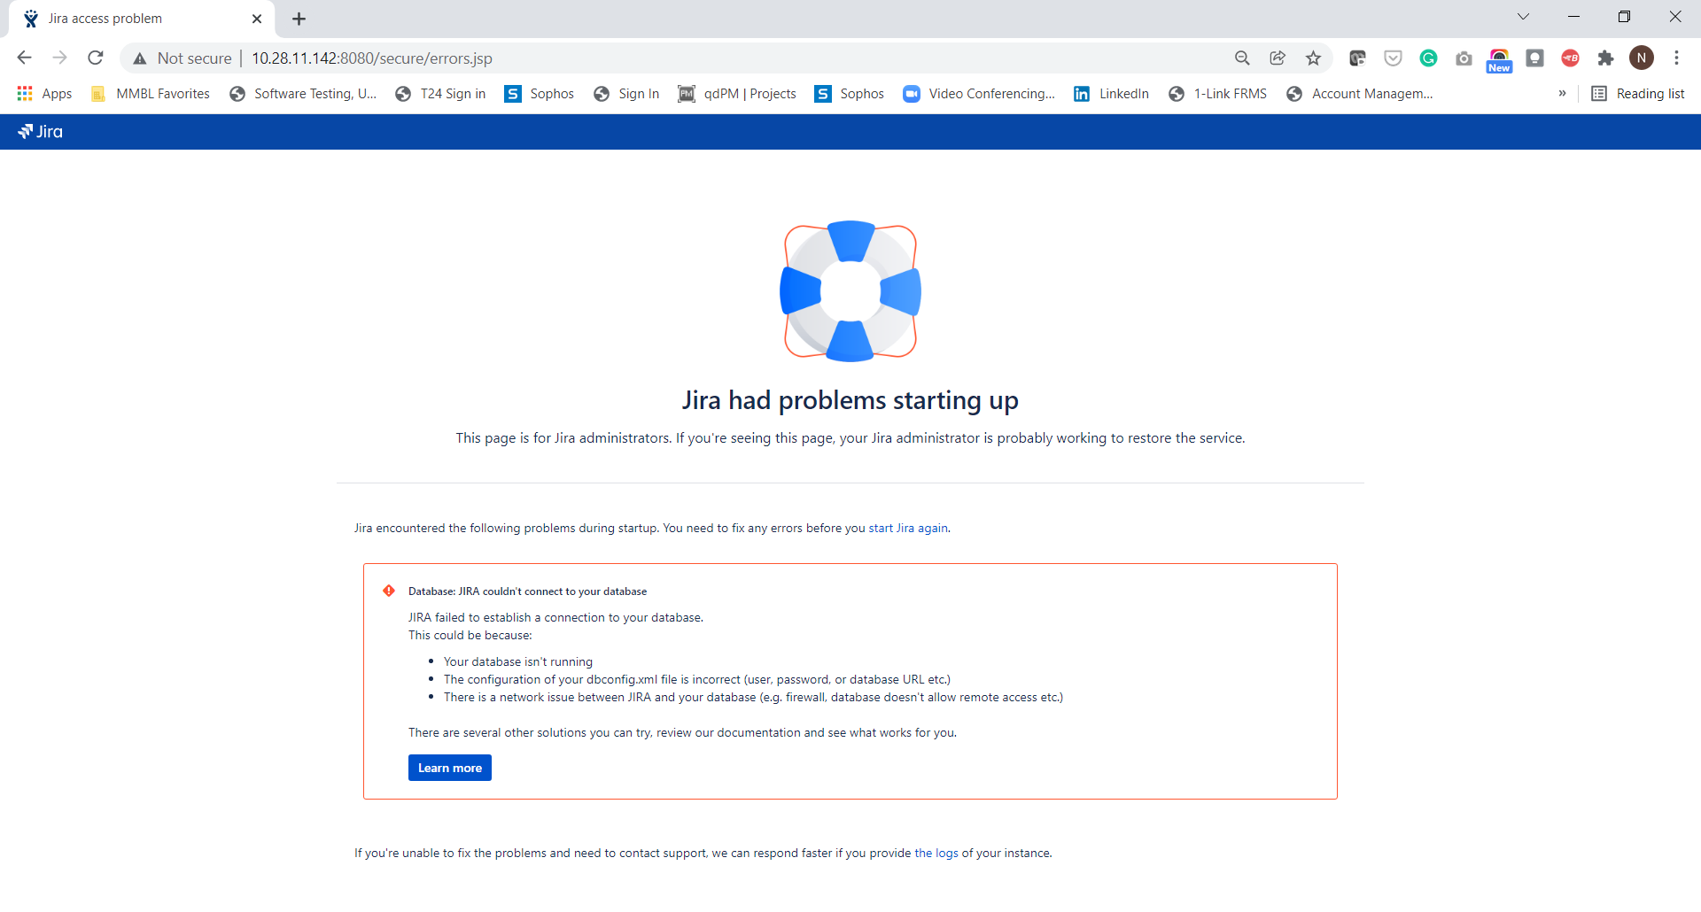Open the Grammarly extension icon
This screenshot has width=1701, height=912.
1428,58
